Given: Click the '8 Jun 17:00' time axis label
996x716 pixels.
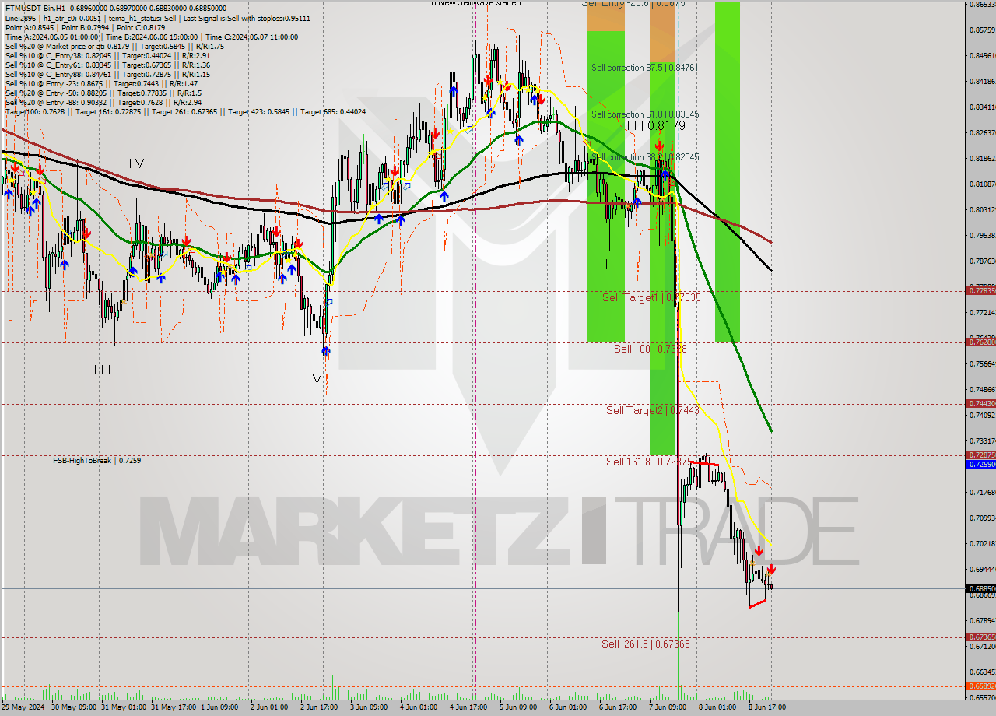Looking at the screenshot, I should tap(767, 707).
